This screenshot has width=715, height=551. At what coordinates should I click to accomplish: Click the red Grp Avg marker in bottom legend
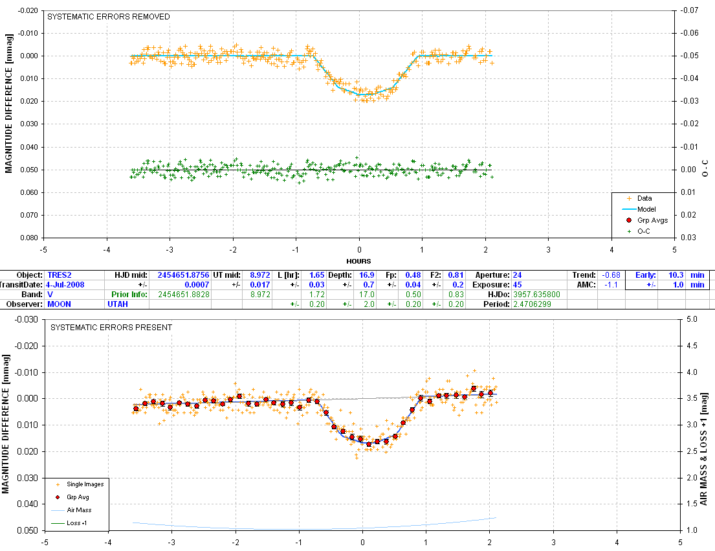(x=58, y=497)
